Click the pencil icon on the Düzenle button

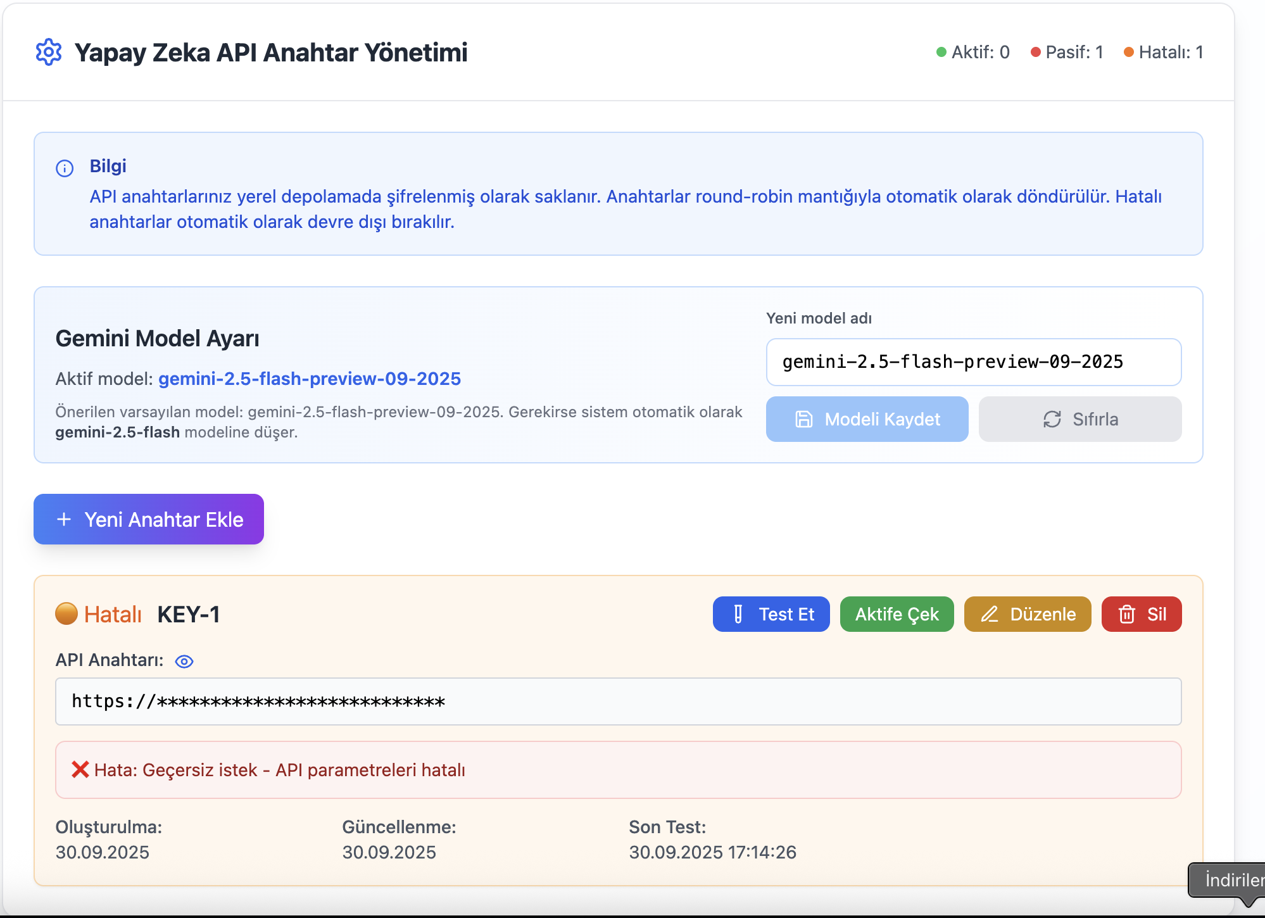pyautogui.click(x=989, y=613)
